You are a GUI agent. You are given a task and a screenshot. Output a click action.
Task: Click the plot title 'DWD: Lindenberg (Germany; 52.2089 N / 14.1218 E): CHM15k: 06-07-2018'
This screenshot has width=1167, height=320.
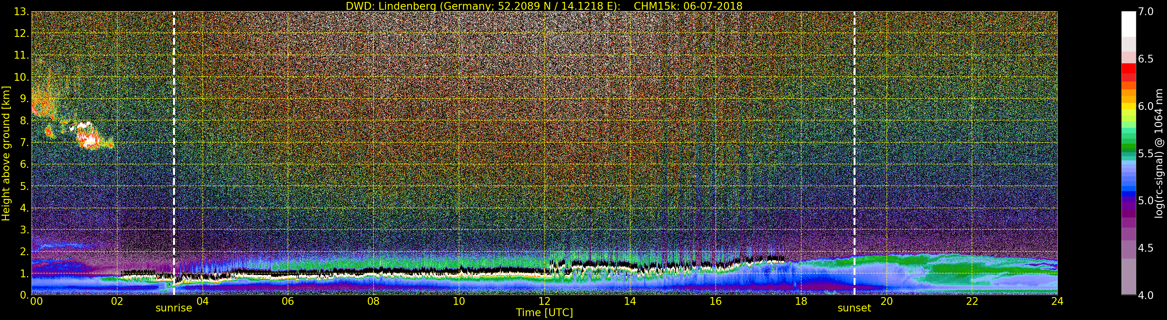[x=544, y=6]
